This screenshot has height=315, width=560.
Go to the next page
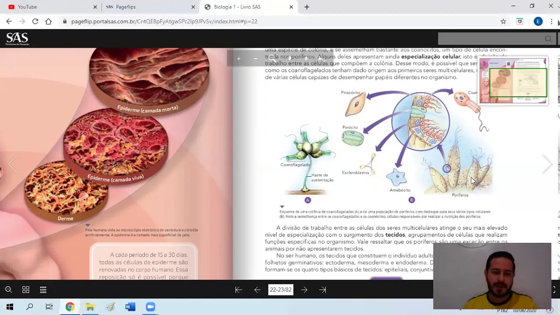pyautogui.click(x=304, y=290)
